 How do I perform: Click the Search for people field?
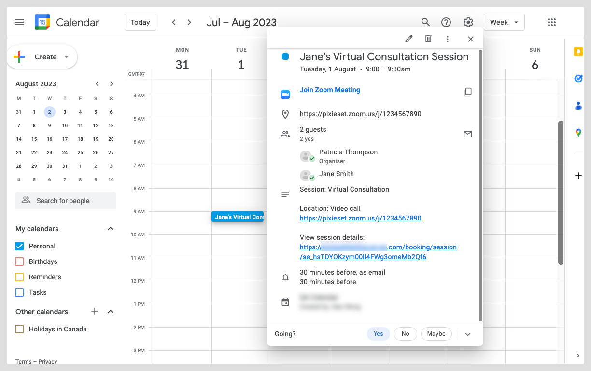click(66, 201)
